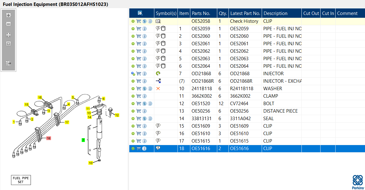Click the gear icon for OE52058 row
This screenshot has height=190, width=365.
[133, 21]
